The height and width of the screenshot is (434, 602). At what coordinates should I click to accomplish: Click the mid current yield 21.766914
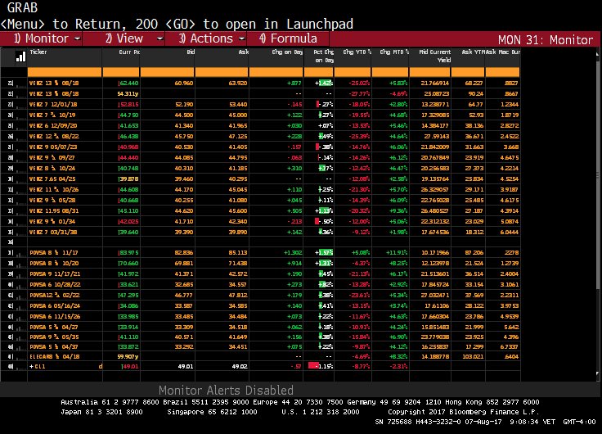(x=435, y=83)
